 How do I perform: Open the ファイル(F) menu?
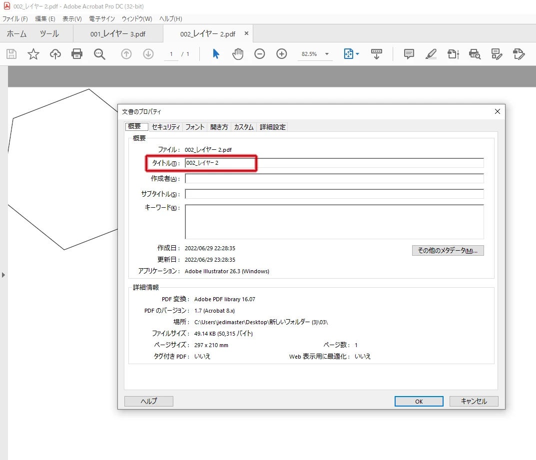15,19
